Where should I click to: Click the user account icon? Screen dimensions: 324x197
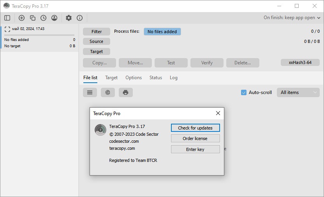[55, 18]
